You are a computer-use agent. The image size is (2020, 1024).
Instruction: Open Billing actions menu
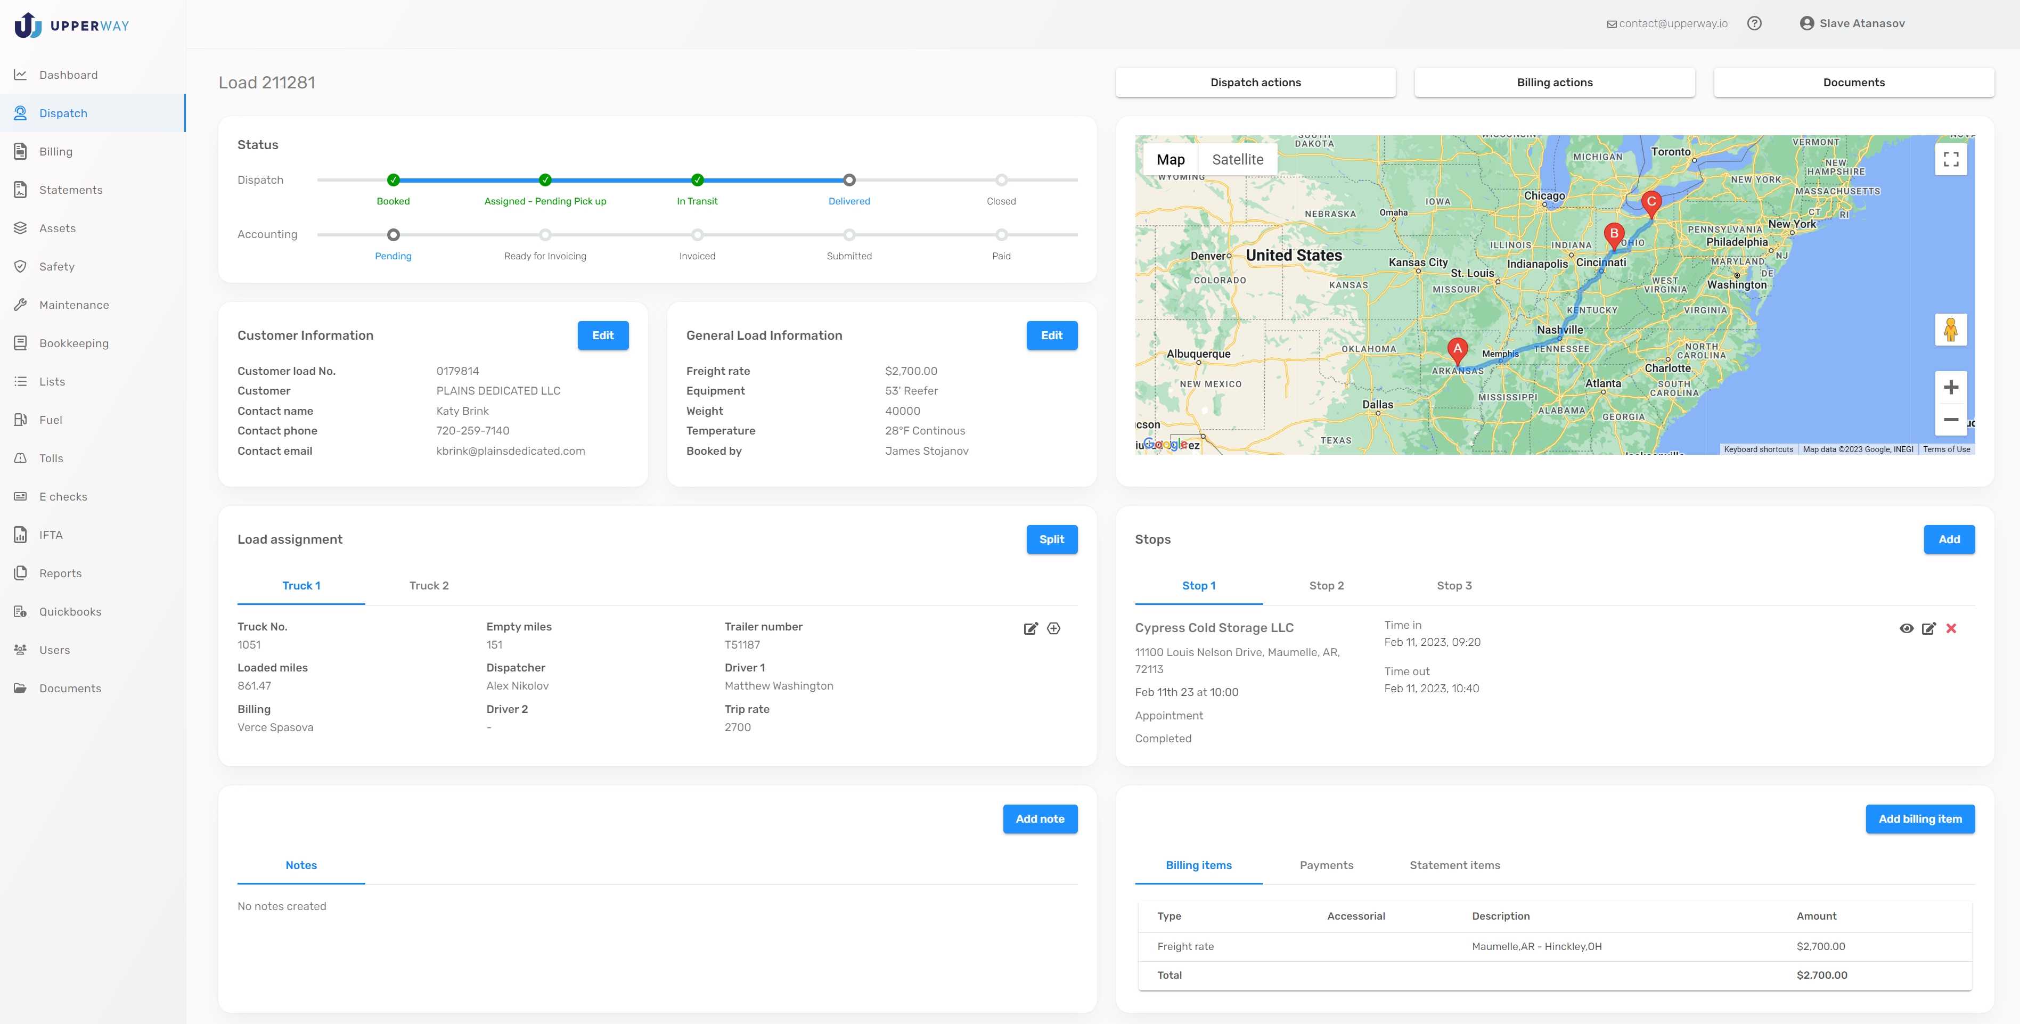1554,83
